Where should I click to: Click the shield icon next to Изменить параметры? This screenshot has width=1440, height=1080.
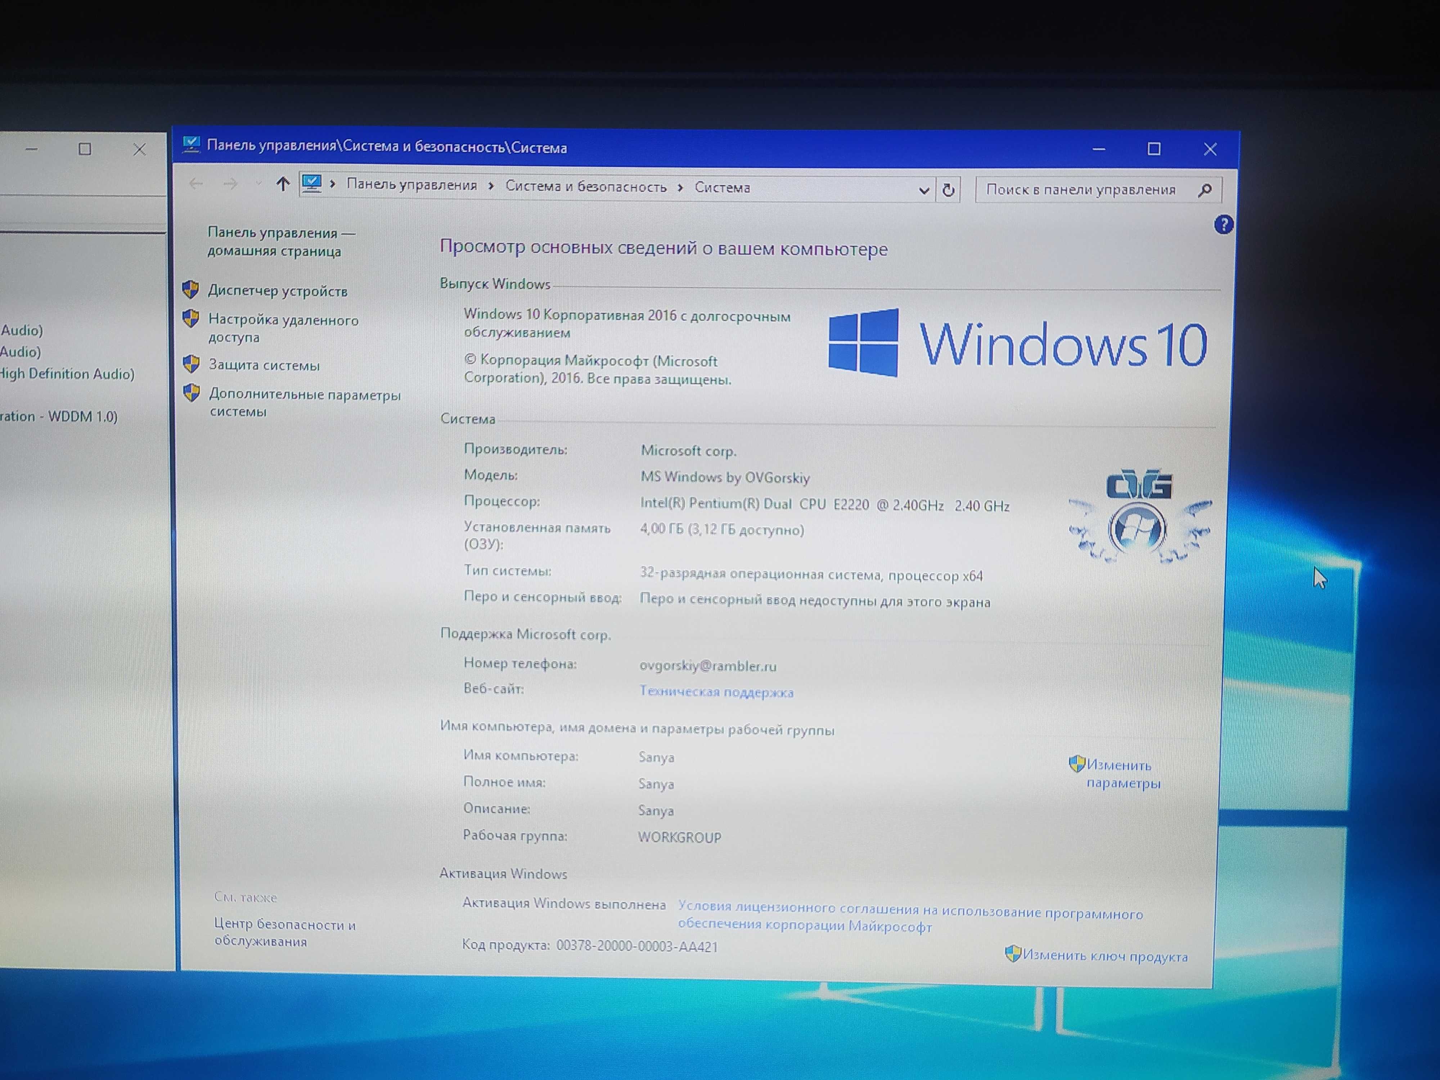[1077, 763]
